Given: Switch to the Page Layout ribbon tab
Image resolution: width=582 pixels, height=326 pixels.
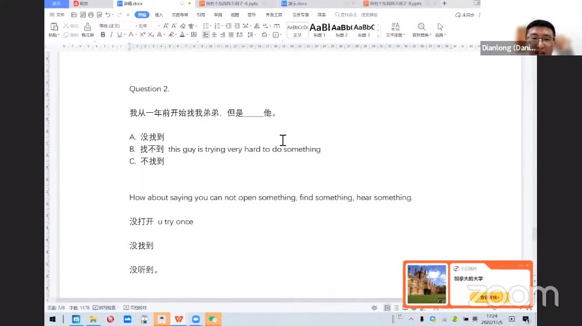Looking at the screenshot, I should (179, 15).
